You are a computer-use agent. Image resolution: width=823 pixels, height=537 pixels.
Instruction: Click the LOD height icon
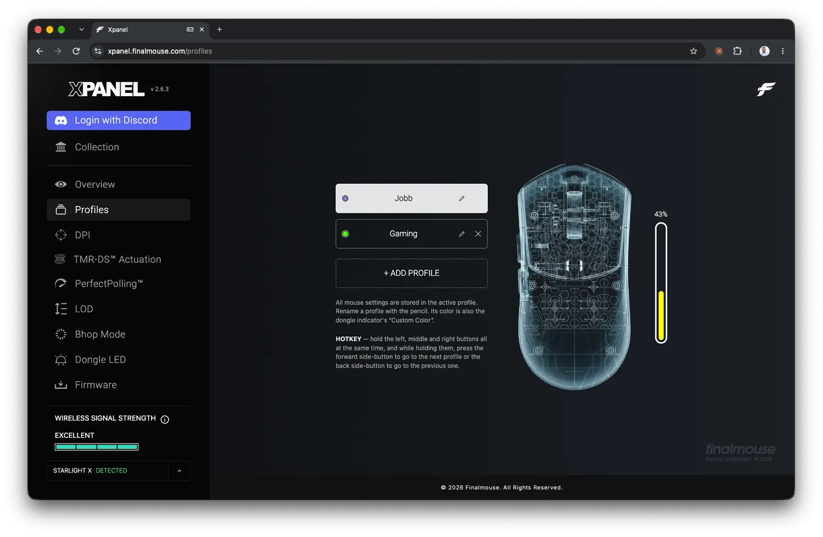(61, 309)
